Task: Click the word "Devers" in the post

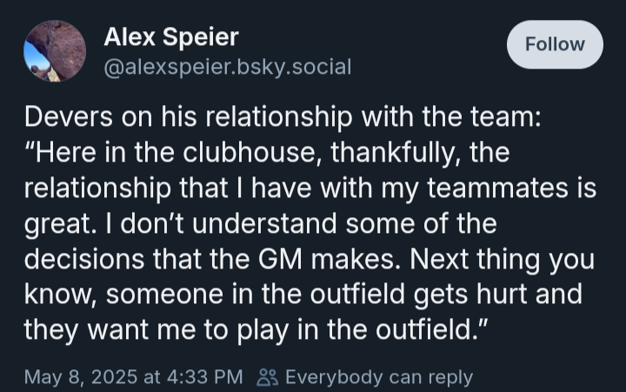Action: (69, 117)
